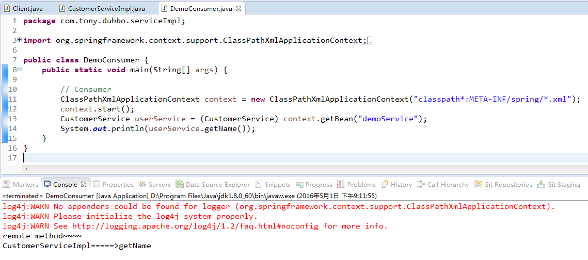Click the Progress view icon
The height and width of the screenshot is (260, 588).
coord(299,185)
